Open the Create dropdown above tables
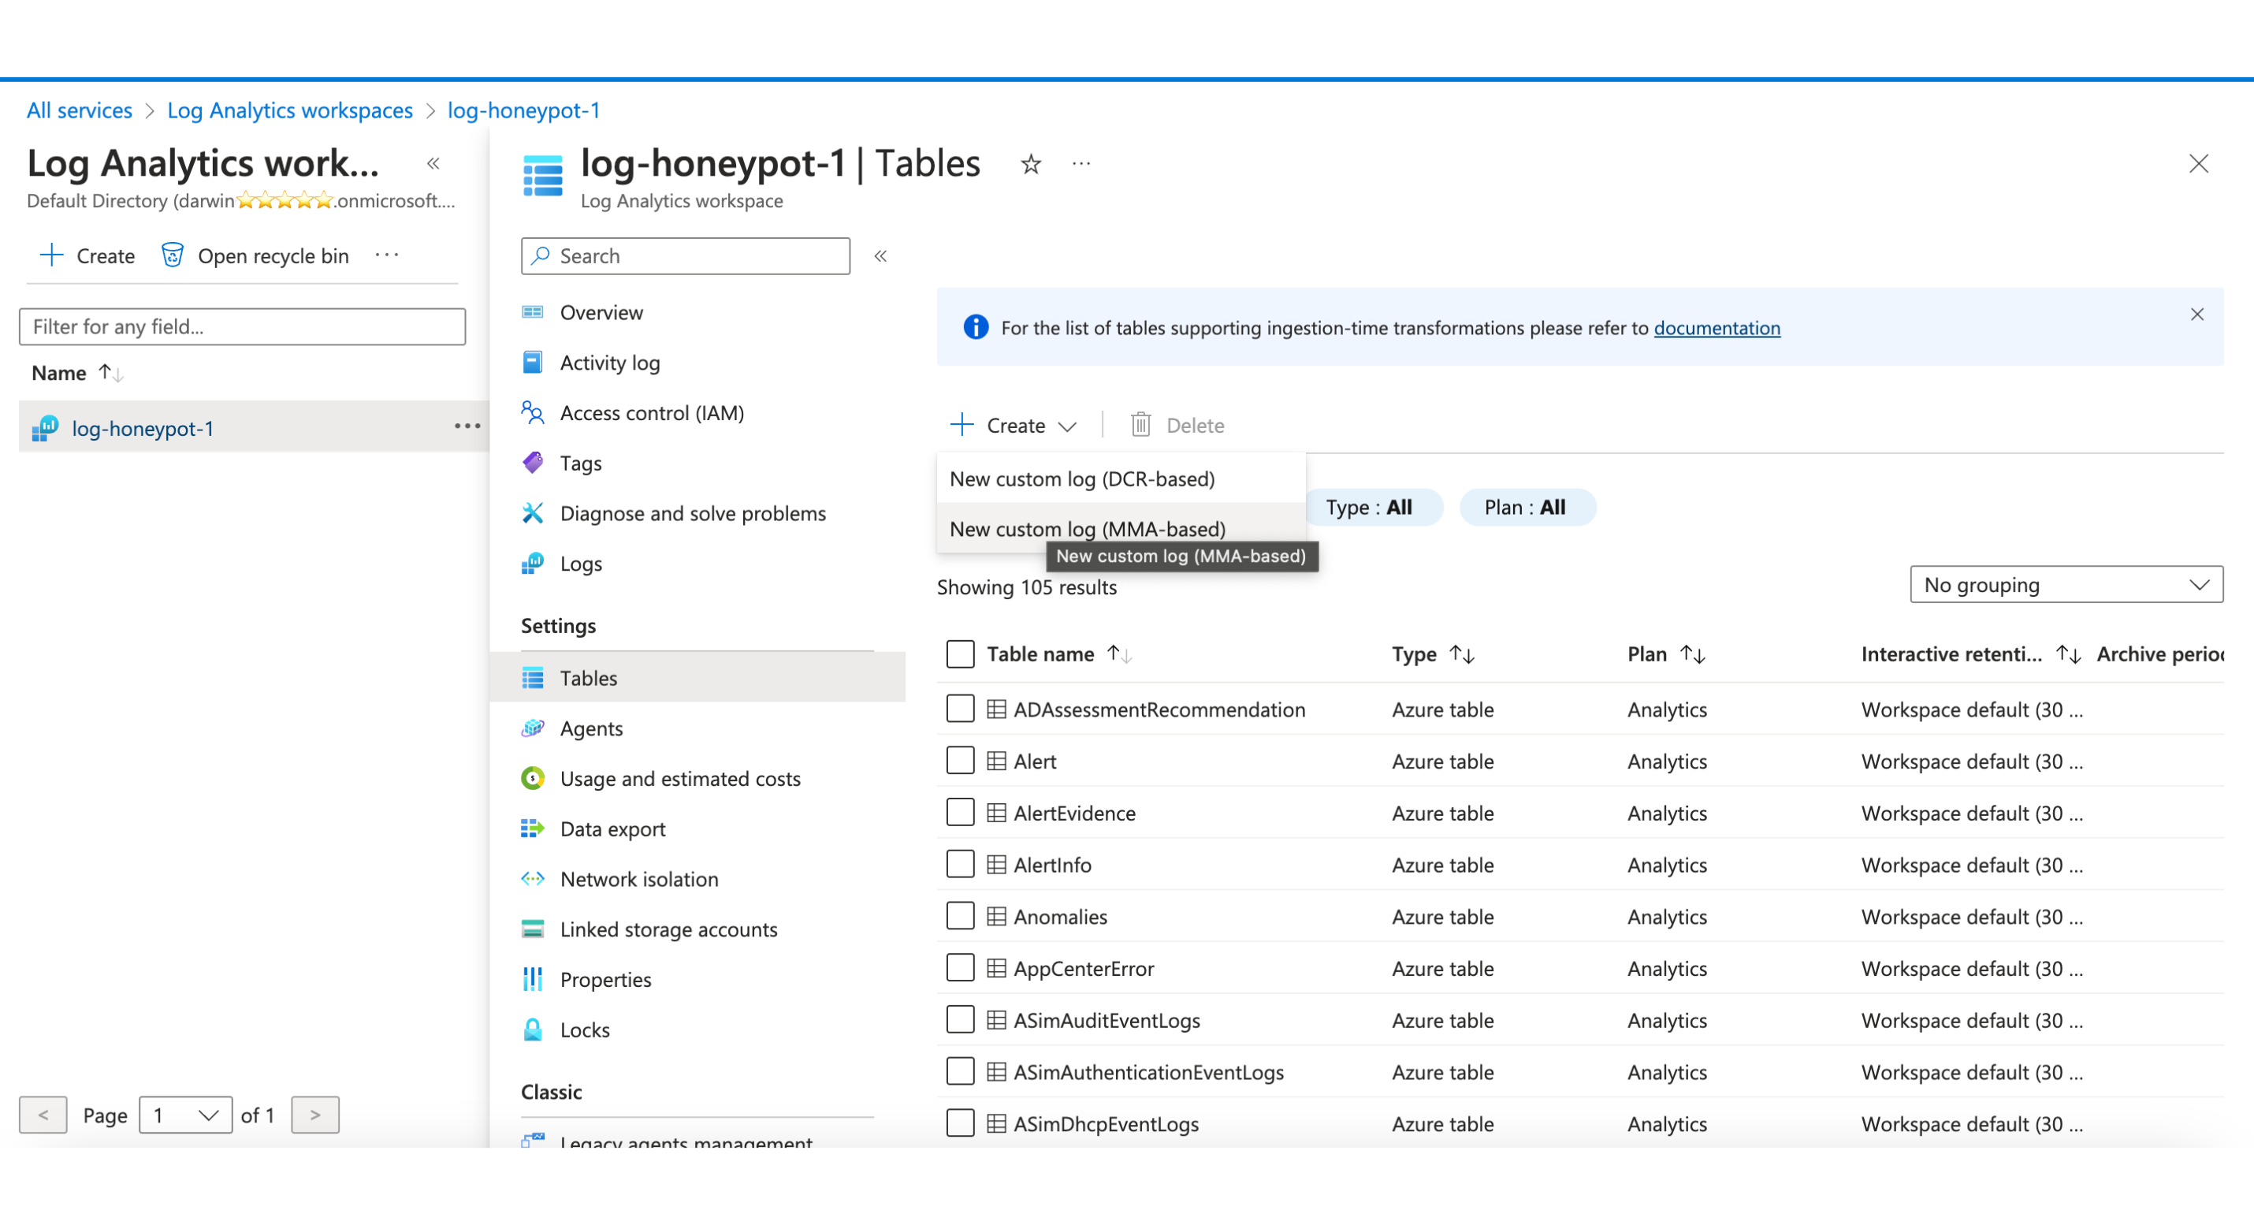Screen dimensions: 2254x1225 click(1014, 425)
